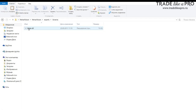
Task: Open Загрузки under Избранное
Action: click(x=10, y=31)
